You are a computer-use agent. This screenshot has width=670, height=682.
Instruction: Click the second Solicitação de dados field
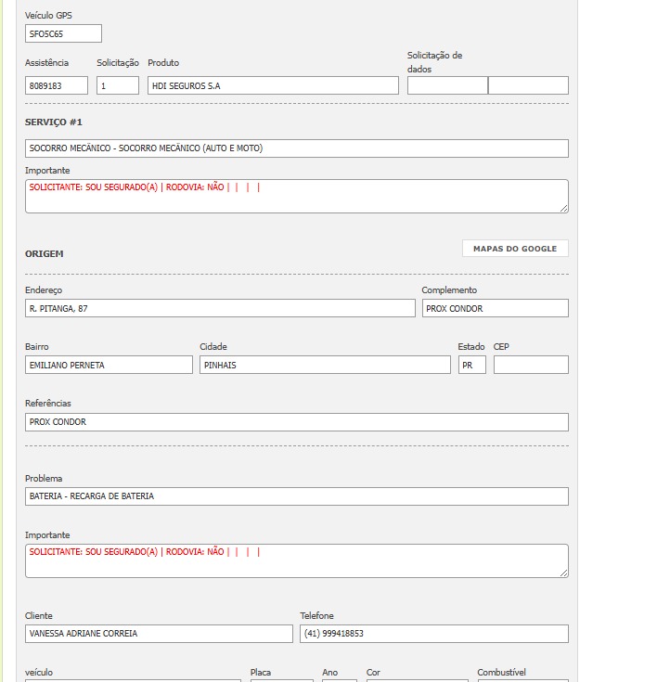pos(529,85)
